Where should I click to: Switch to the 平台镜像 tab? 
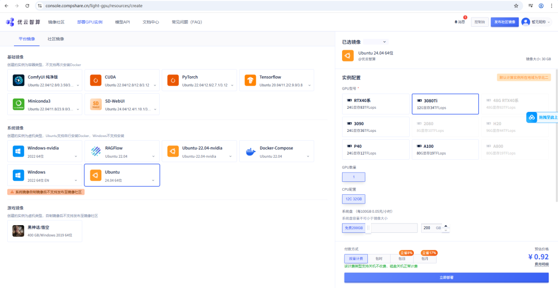point(27,39)
